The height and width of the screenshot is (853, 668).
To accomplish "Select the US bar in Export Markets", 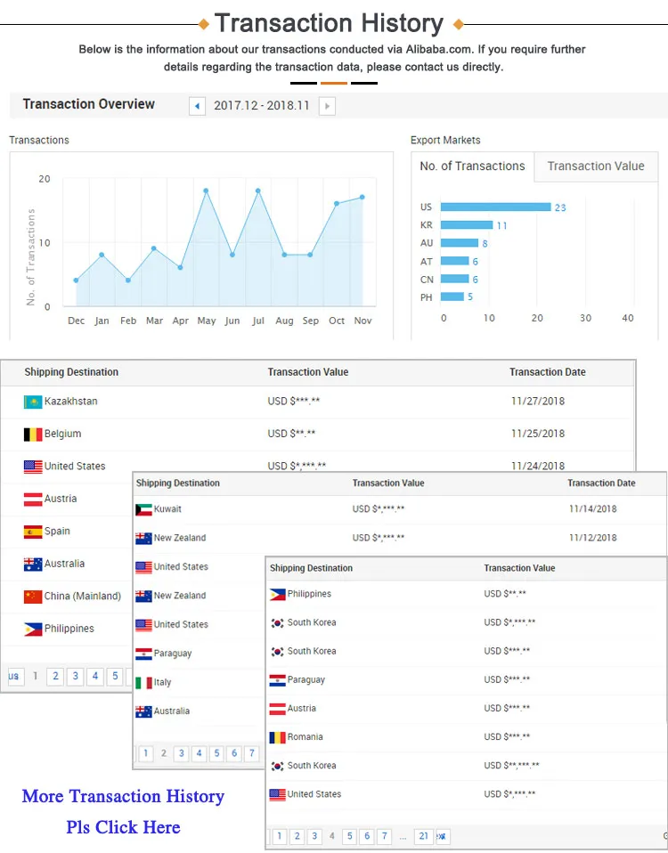I will (x=495, y=207).
